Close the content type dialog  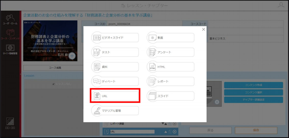[x=204, y=29]
